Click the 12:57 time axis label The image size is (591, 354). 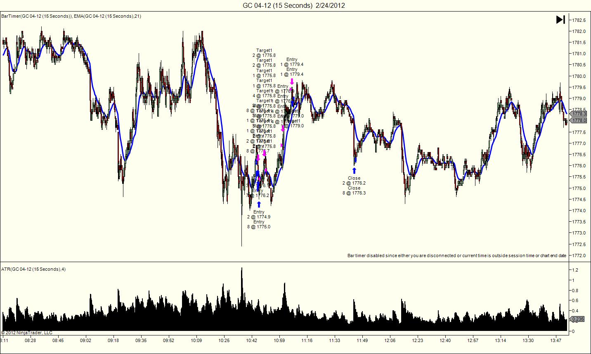(x=473, y=341)
